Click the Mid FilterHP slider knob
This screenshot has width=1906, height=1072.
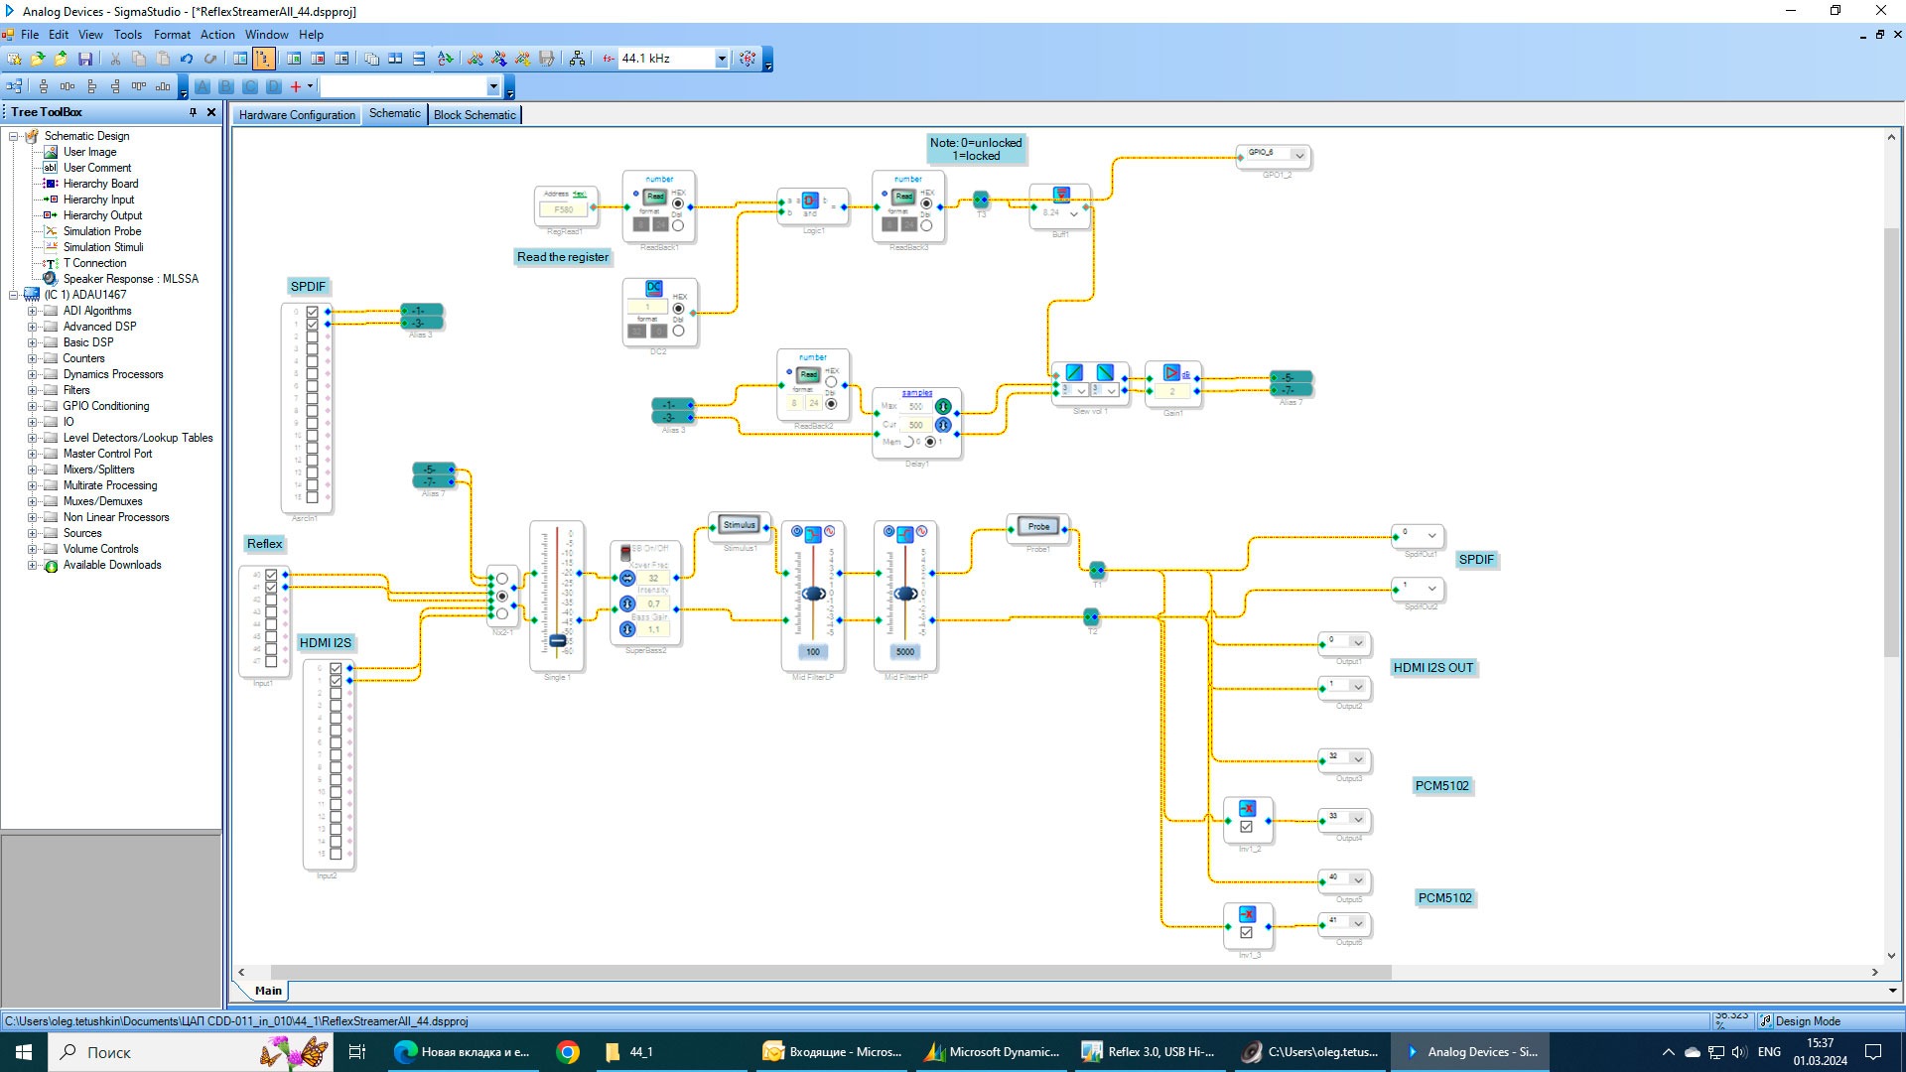point(905,594)
